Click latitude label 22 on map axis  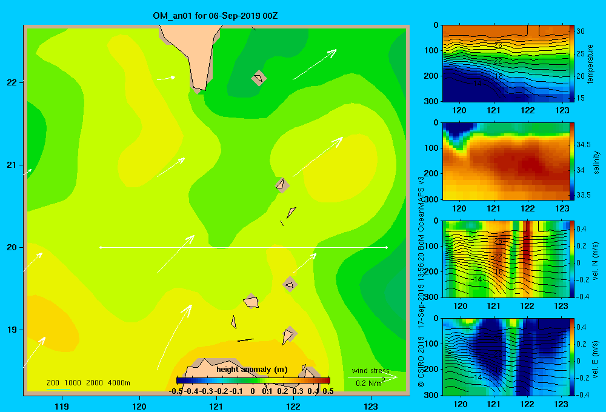tap(12, 82)
